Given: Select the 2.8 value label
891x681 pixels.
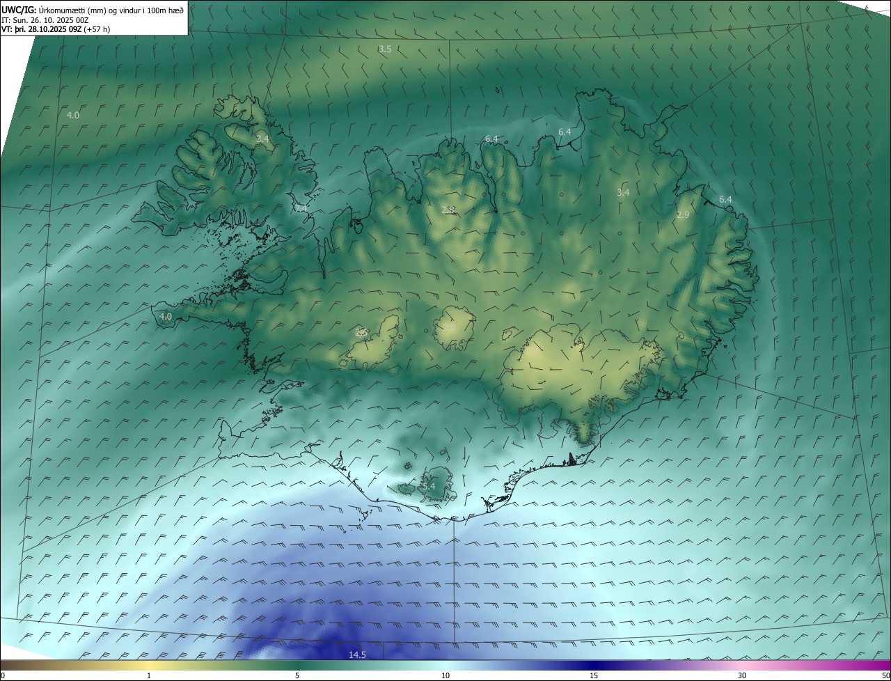Looking at the screenshot, I should coord(448,210).
